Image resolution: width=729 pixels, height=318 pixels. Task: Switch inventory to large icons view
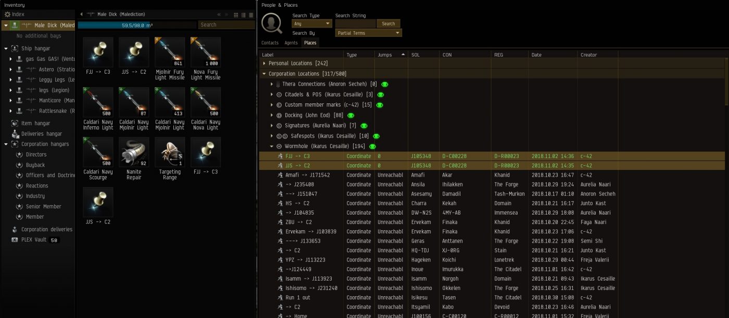pos(236,15)
